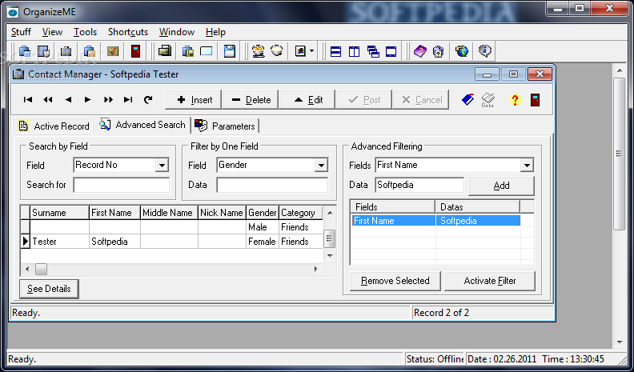
Task: Switch to the Active Record tab
Action: click(x=54, y=126)
